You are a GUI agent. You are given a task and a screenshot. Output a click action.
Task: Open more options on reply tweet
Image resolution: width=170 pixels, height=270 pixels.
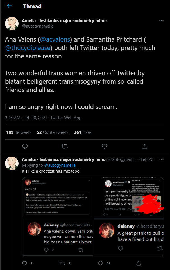pos(161,159)
